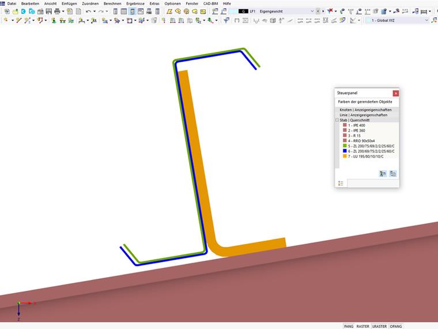Toggle the table panel icon
This screenshot has height=329, width=438.
click(124, 12)
